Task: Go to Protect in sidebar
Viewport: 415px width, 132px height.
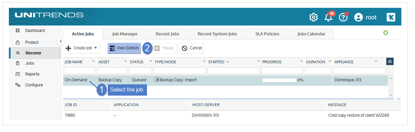Action: [x=32, y=43]
